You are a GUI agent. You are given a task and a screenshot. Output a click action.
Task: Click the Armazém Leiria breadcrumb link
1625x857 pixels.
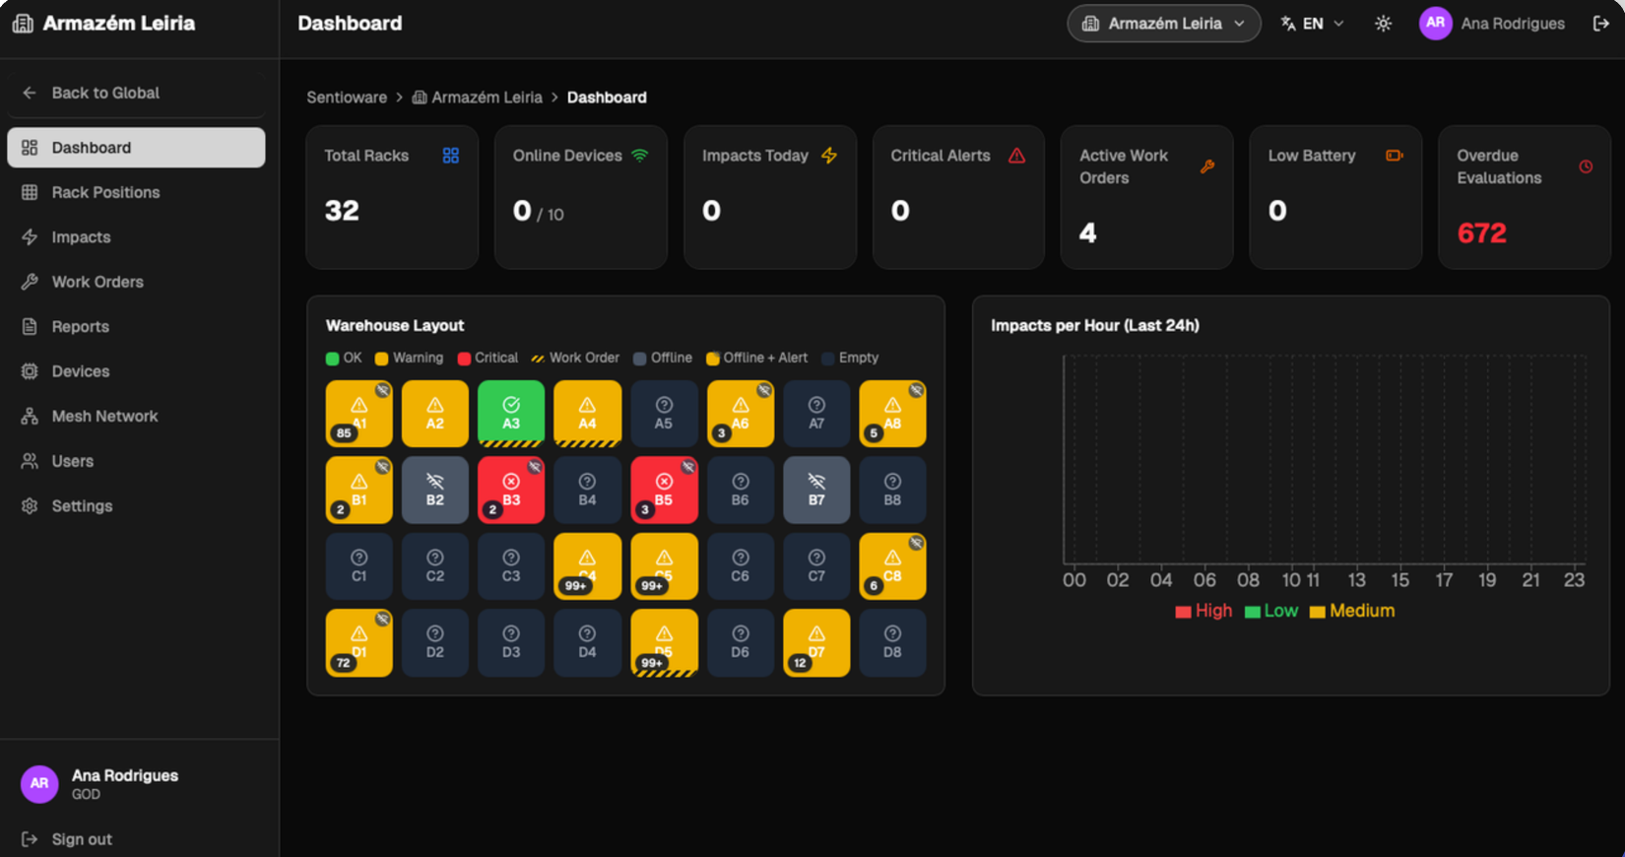[x=477, y=98]
